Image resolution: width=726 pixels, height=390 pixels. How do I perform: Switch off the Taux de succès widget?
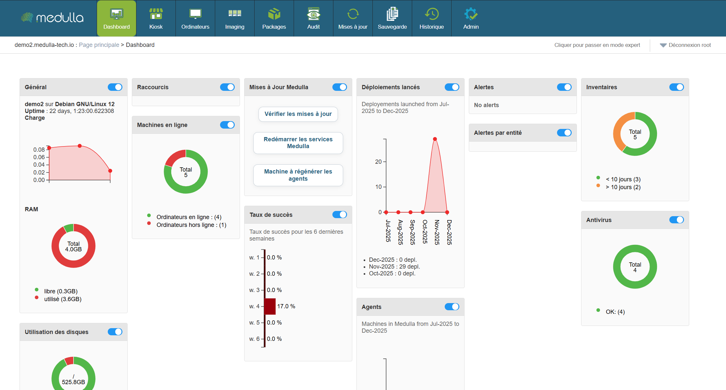coord(340,215)
